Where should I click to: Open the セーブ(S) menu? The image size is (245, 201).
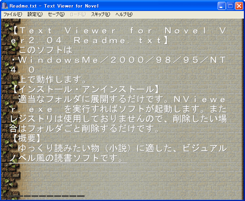[56, 14]
